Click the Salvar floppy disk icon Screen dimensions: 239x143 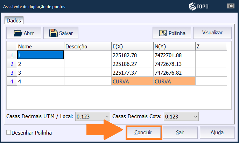(x=54, y=33)
